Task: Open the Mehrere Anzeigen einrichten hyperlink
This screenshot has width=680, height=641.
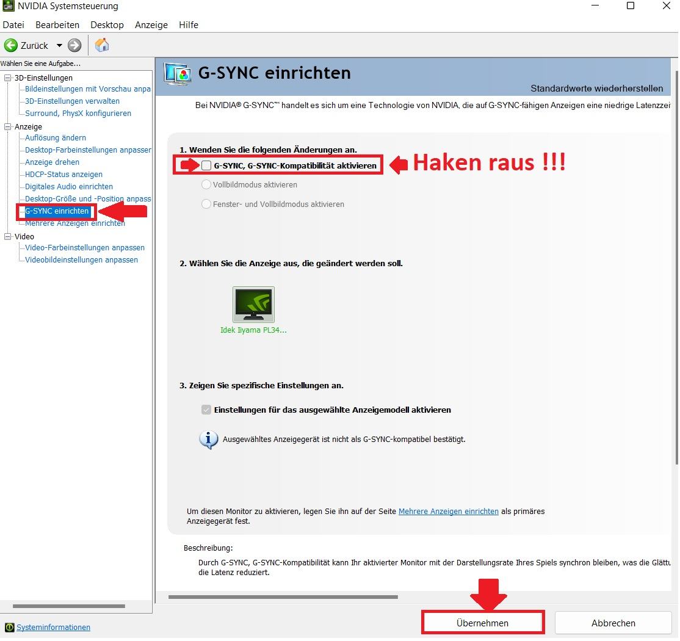Action: pyautogui.click(x=449, y=512)
